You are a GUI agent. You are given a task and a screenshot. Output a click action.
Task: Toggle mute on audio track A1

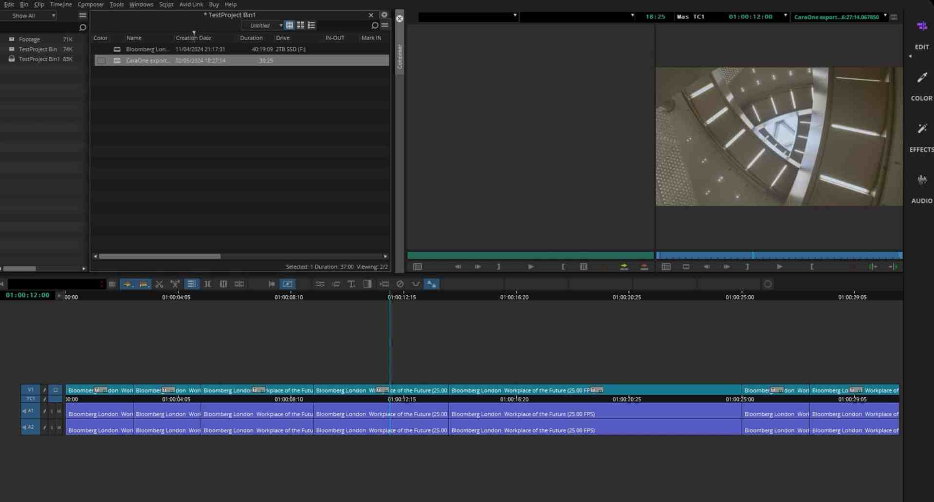tap(59, 412)
